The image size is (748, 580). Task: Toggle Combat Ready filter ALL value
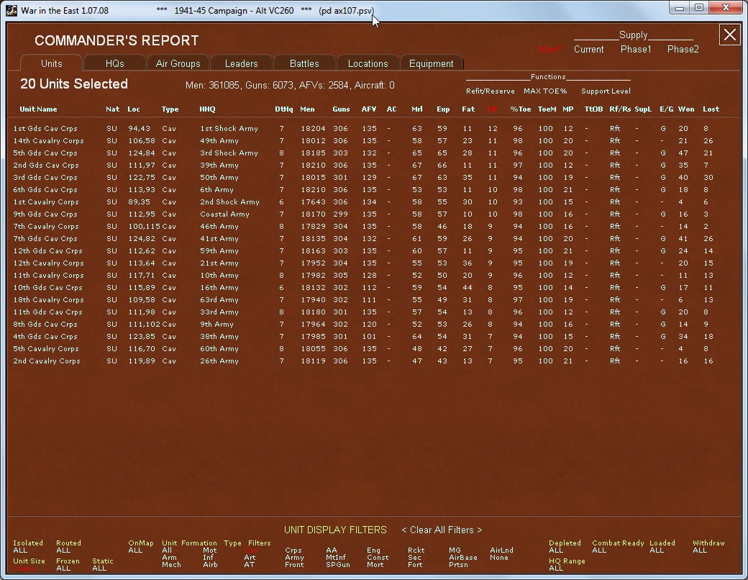599,550
